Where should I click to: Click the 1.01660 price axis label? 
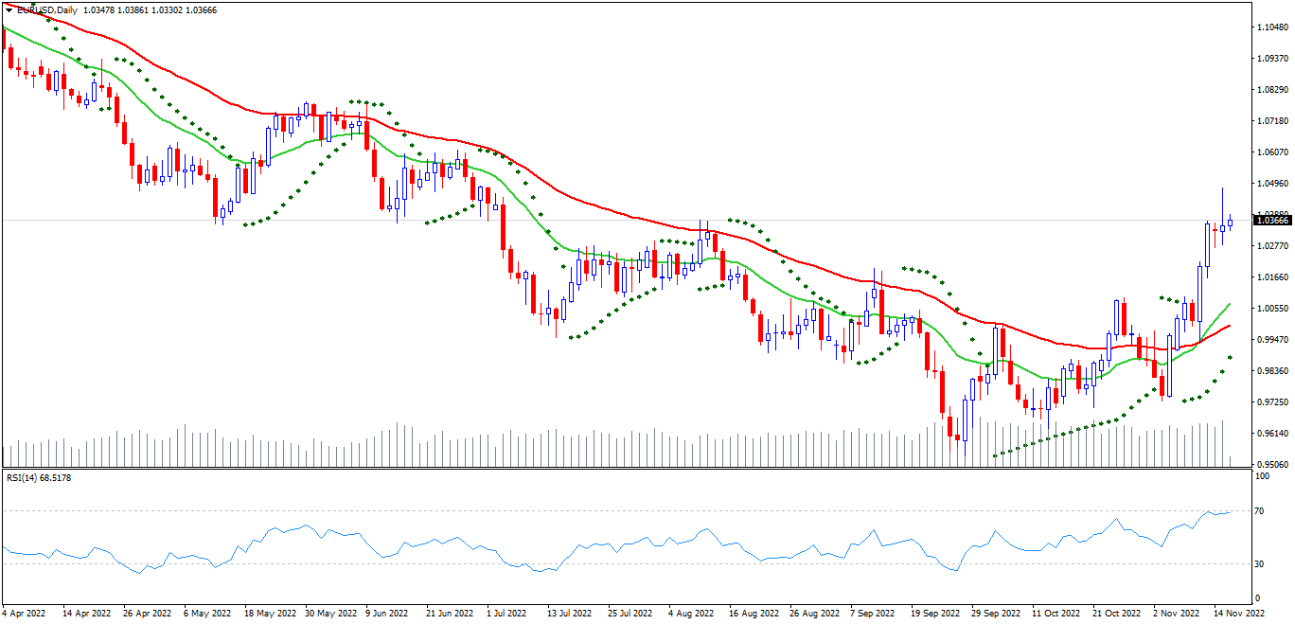(1272, 276)
